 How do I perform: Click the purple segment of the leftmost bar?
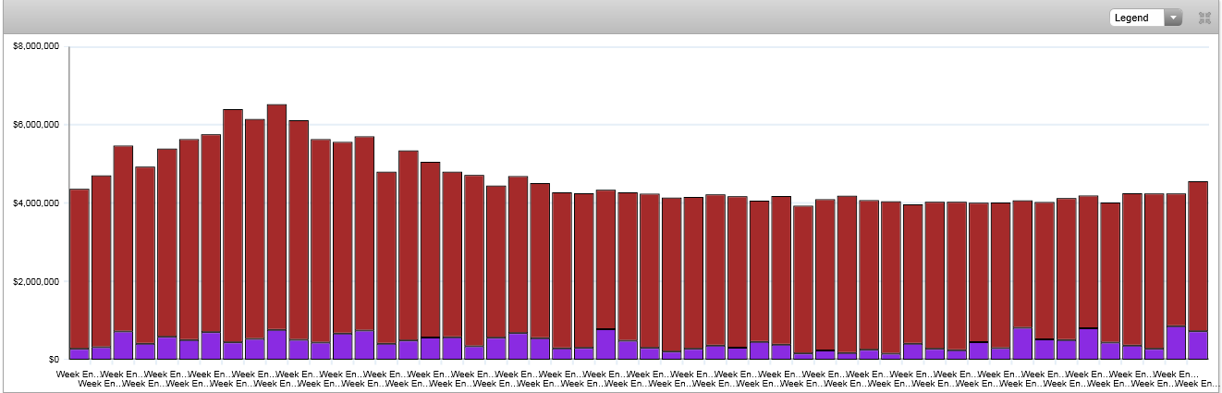79,353
